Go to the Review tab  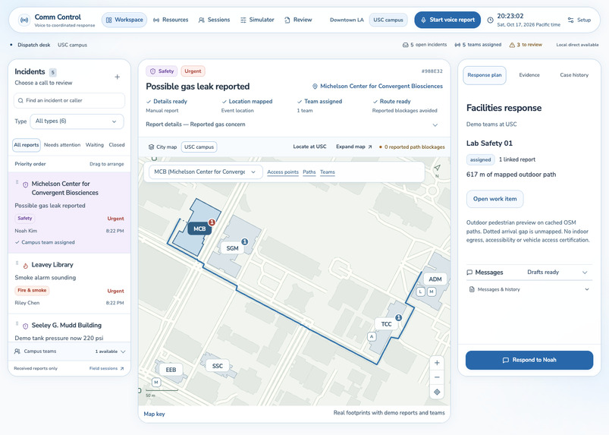pyautogui.click(x=298, y=20)
